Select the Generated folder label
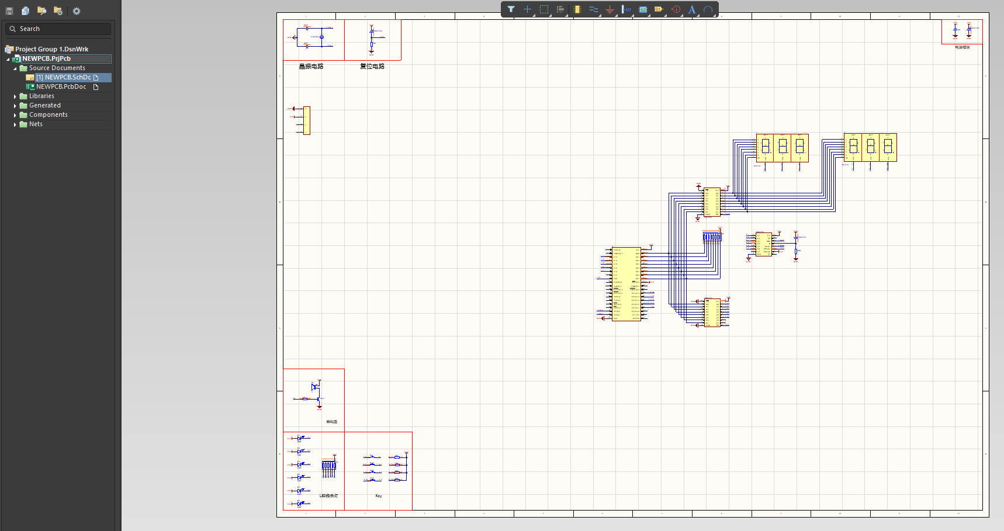Image resolution: width=1004 pixels, height=531 pixels. tap(45, 105)
